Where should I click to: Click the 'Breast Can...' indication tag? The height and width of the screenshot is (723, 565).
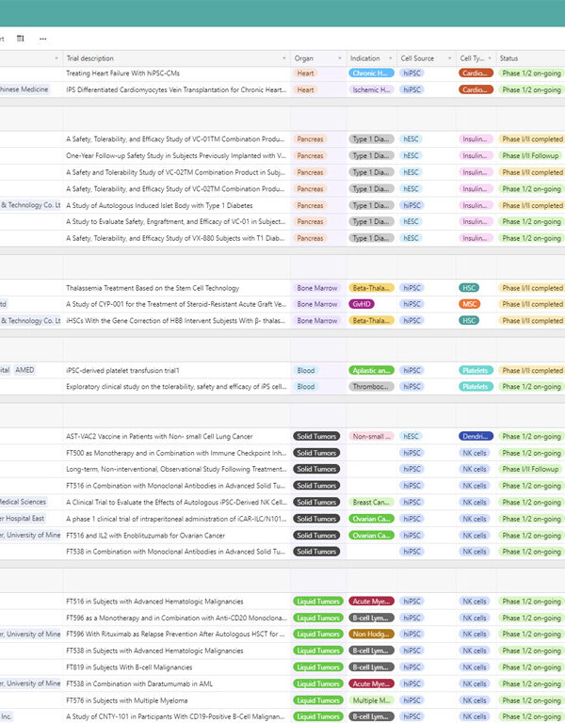point(371,503)
